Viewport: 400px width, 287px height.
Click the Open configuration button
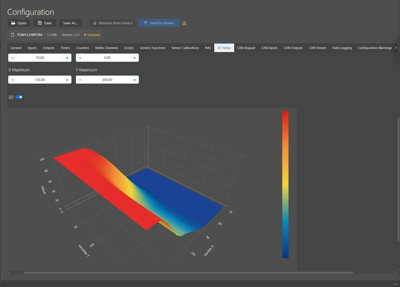[x=19, y=23]
